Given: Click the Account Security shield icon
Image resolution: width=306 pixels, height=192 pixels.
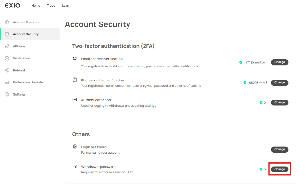Looking at the screenshot, I should [7, 34].
